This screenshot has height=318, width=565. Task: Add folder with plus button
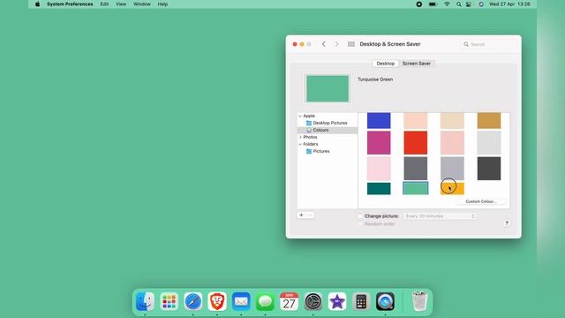click(301, 216)
